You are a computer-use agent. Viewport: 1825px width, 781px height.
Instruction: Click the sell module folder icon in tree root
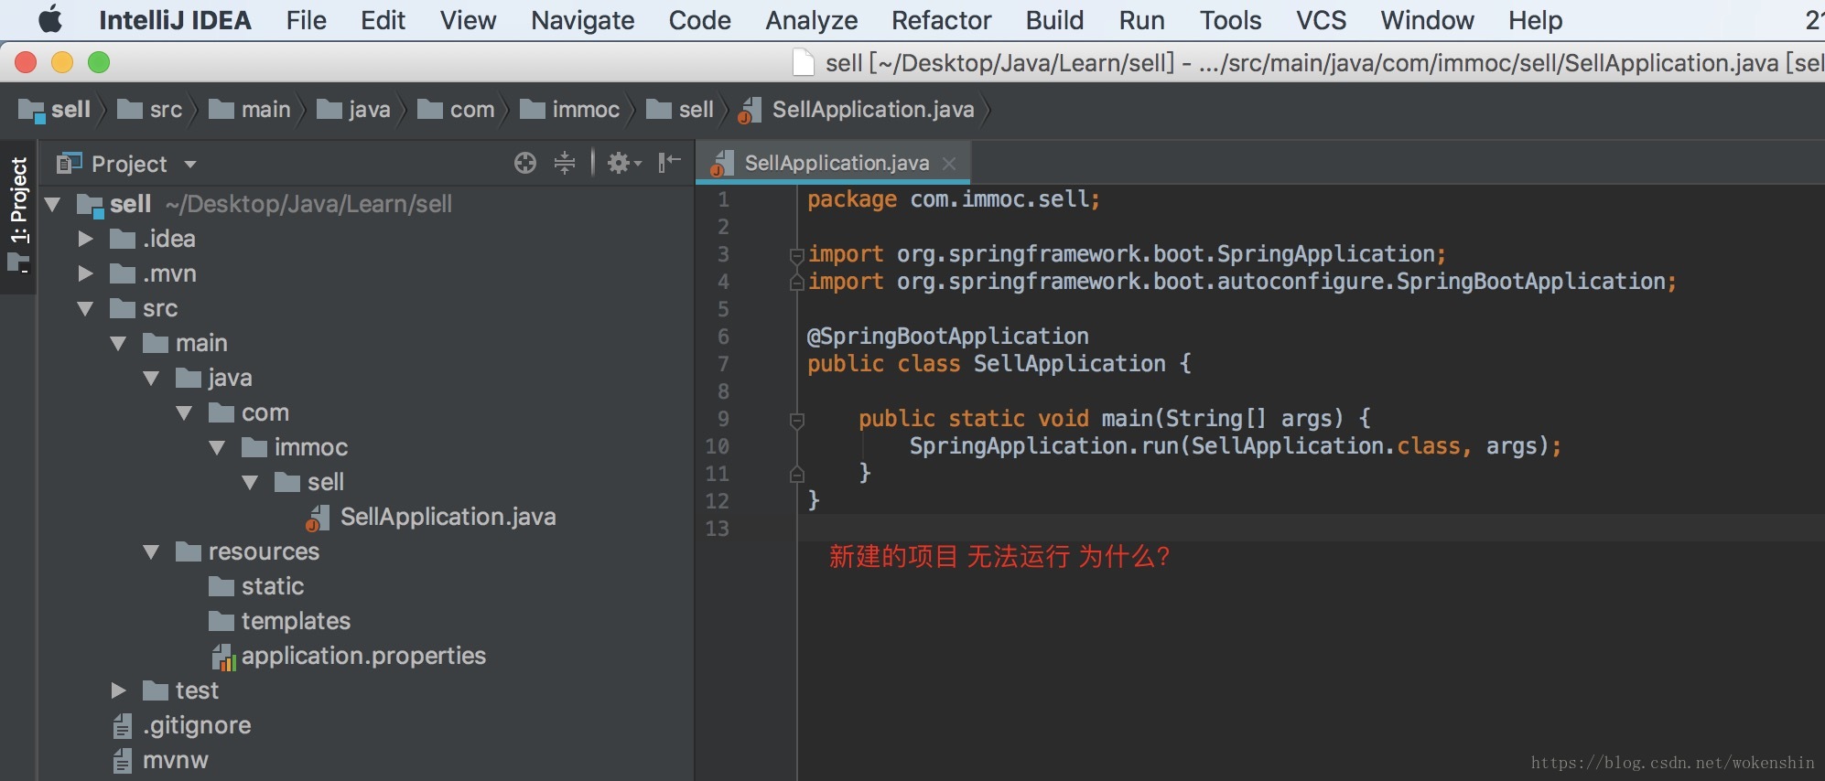[x=91, y=205]
